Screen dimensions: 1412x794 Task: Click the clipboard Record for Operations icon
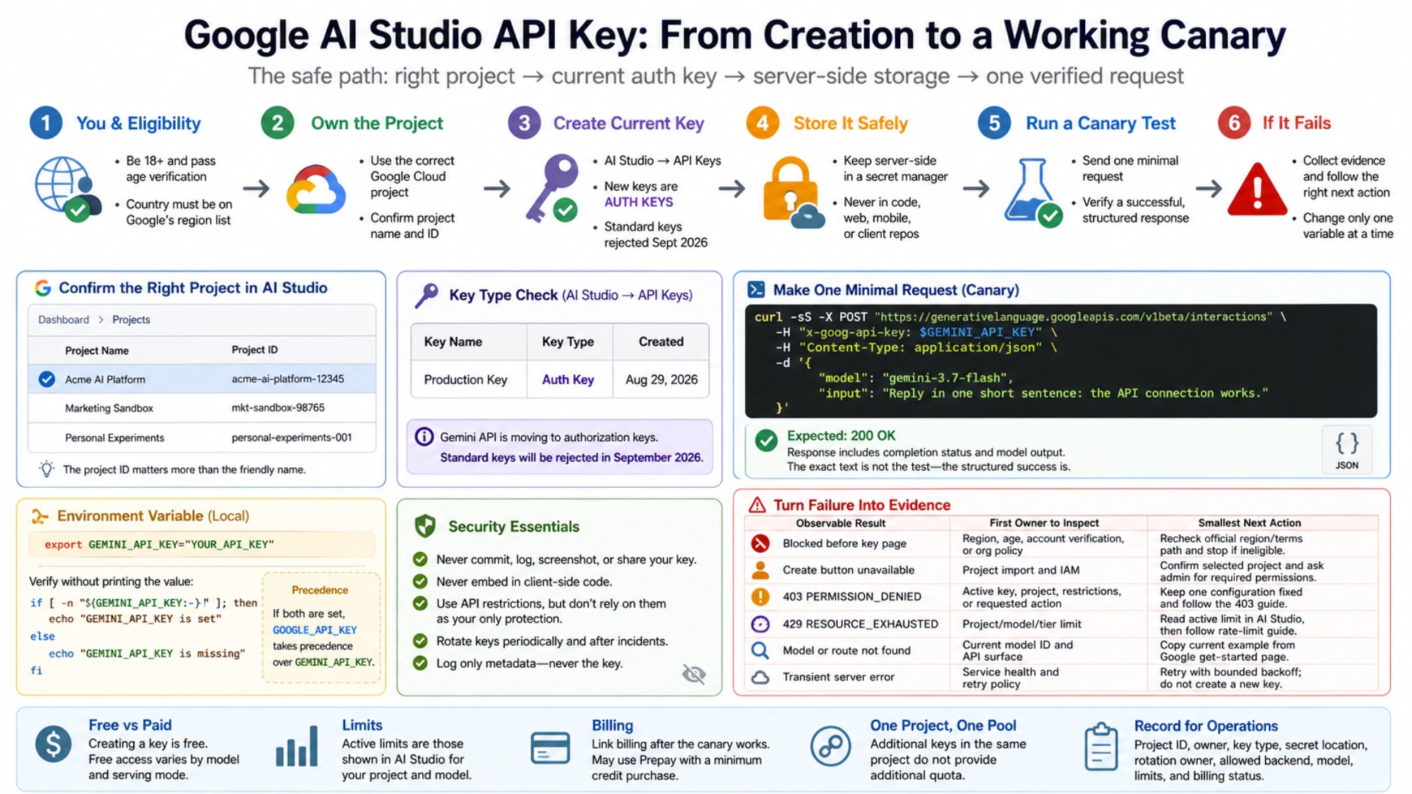[1101, 746]
